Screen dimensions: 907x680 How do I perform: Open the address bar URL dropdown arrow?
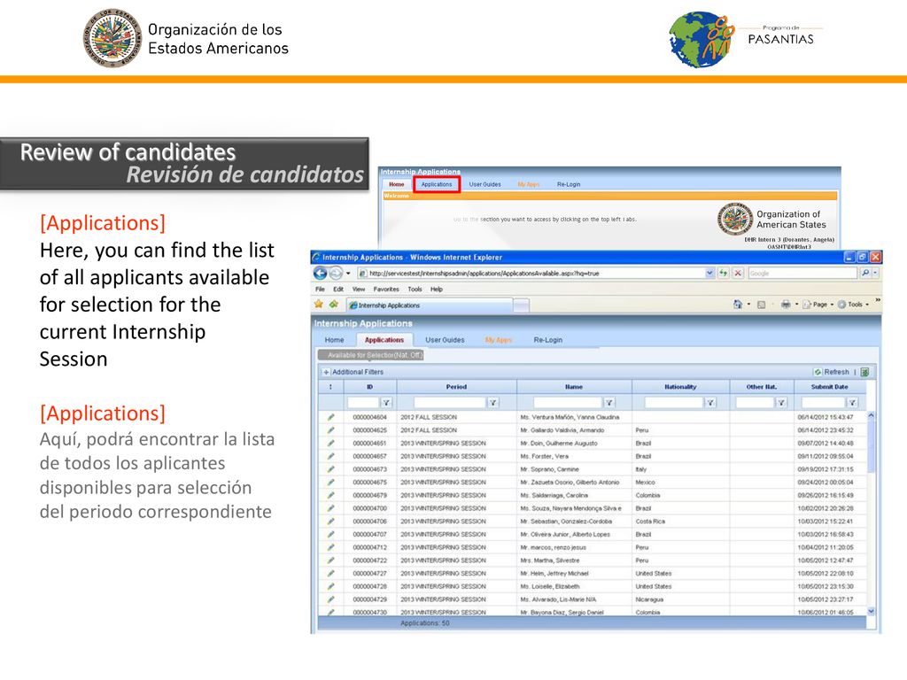point(709,273)
